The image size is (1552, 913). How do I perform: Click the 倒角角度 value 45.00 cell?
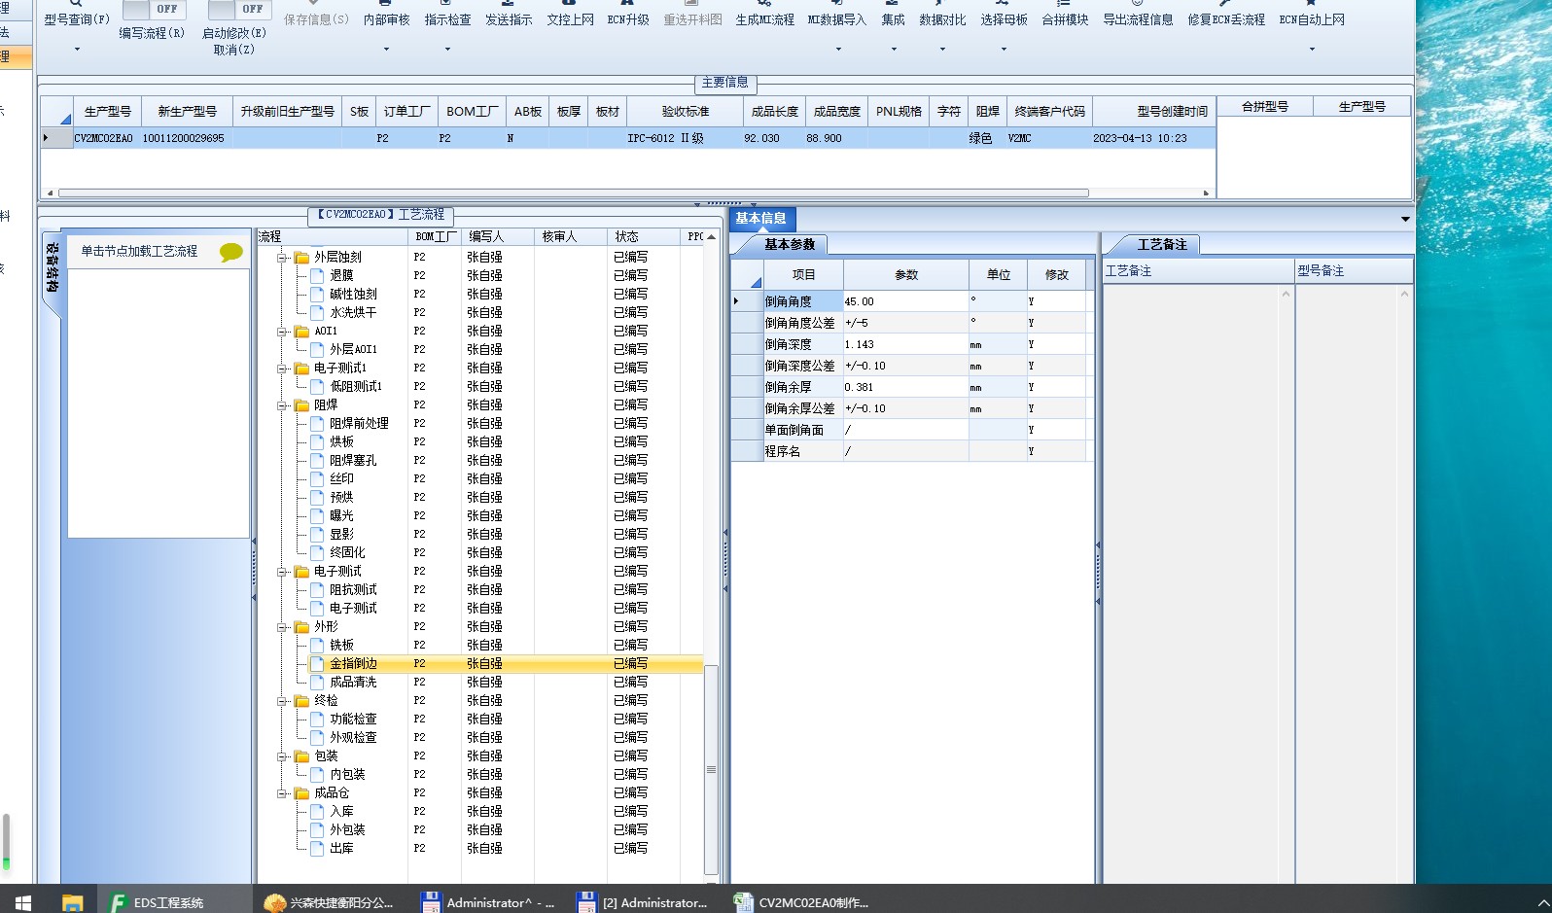[905, 301]
